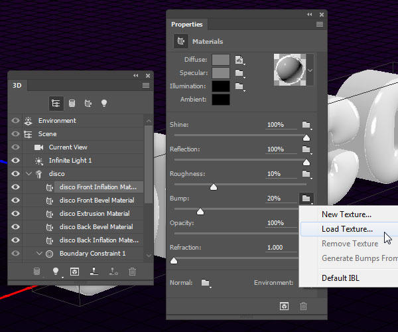The width and height of the screenshot is (398, 332).
Task: Select the disco Front Bevel Material item
Action: coord(96,201)
